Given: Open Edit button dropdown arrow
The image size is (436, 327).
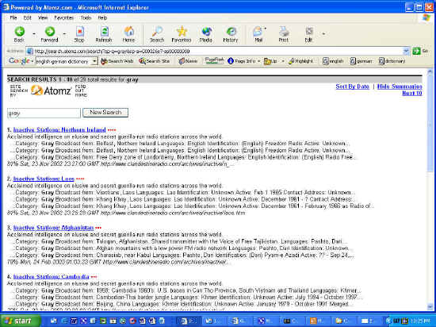Looking at the screenshot, I should (x=323, y=34).
